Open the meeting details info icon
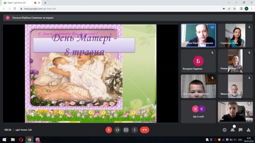Viewport: 255px width, 143px height. pos(225,130)
